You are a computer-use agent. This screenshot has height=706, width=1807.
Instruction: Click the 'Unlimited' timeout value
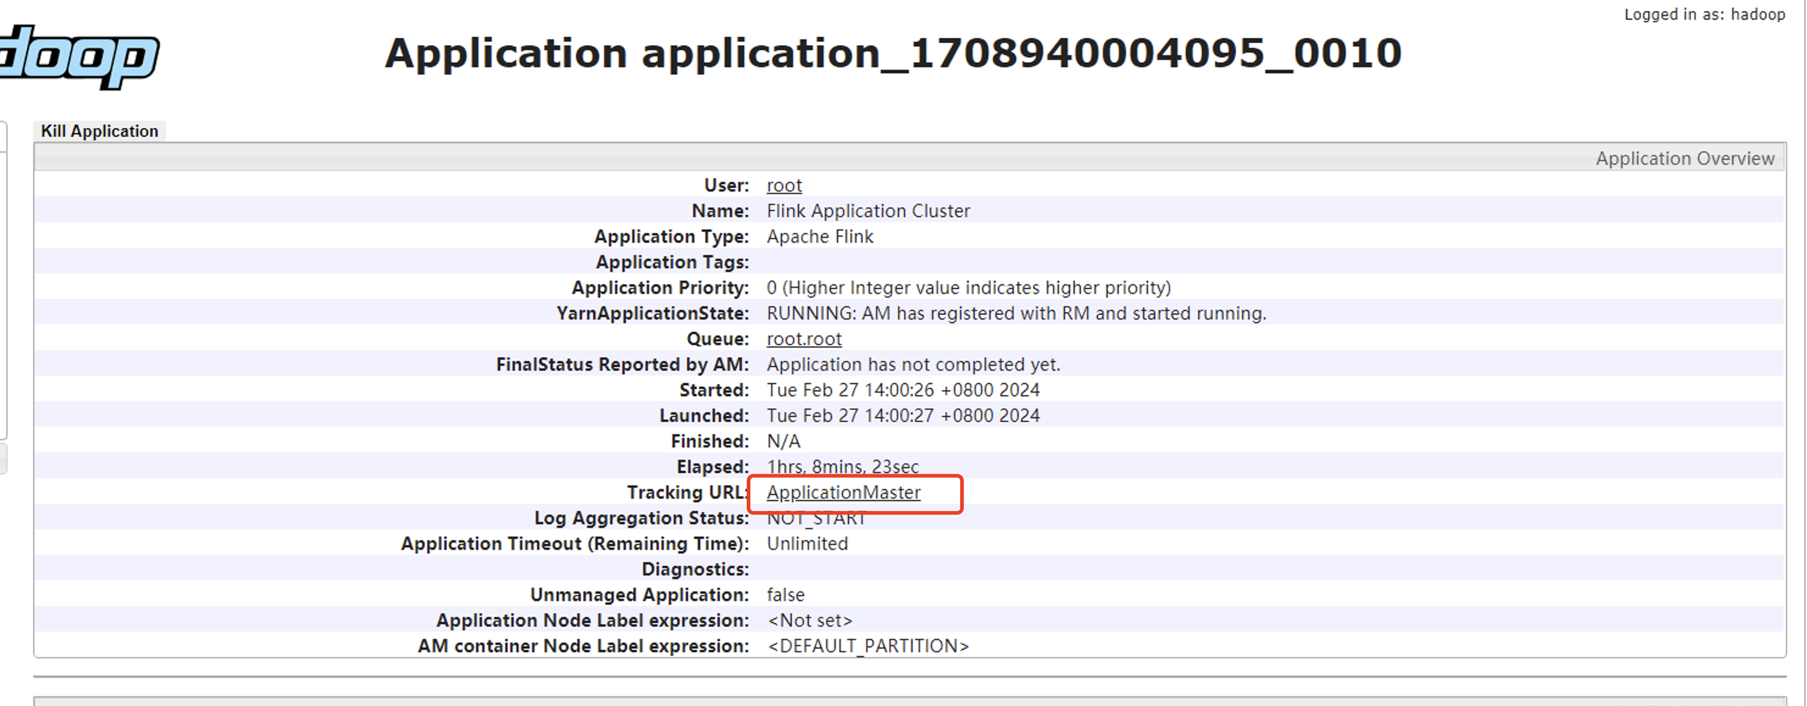(x=807, y=544)
